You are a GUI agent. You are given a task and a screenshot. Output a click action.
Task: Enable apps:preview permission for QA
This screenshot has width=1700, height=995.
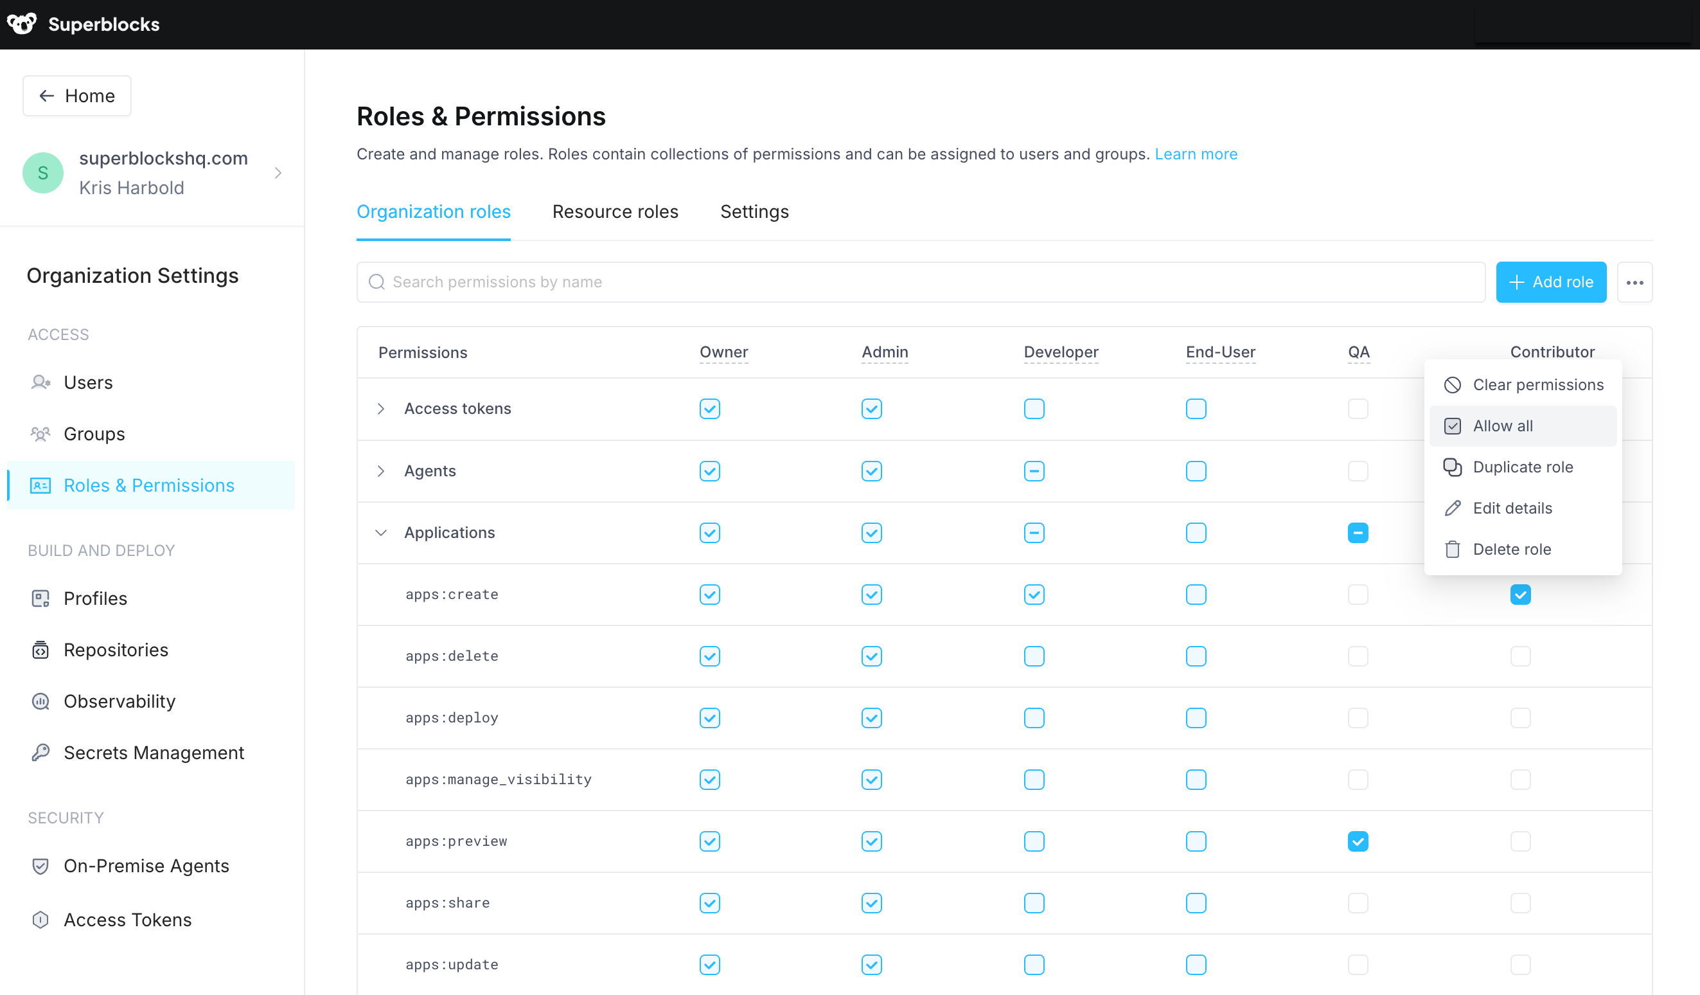coord(1358,841)
